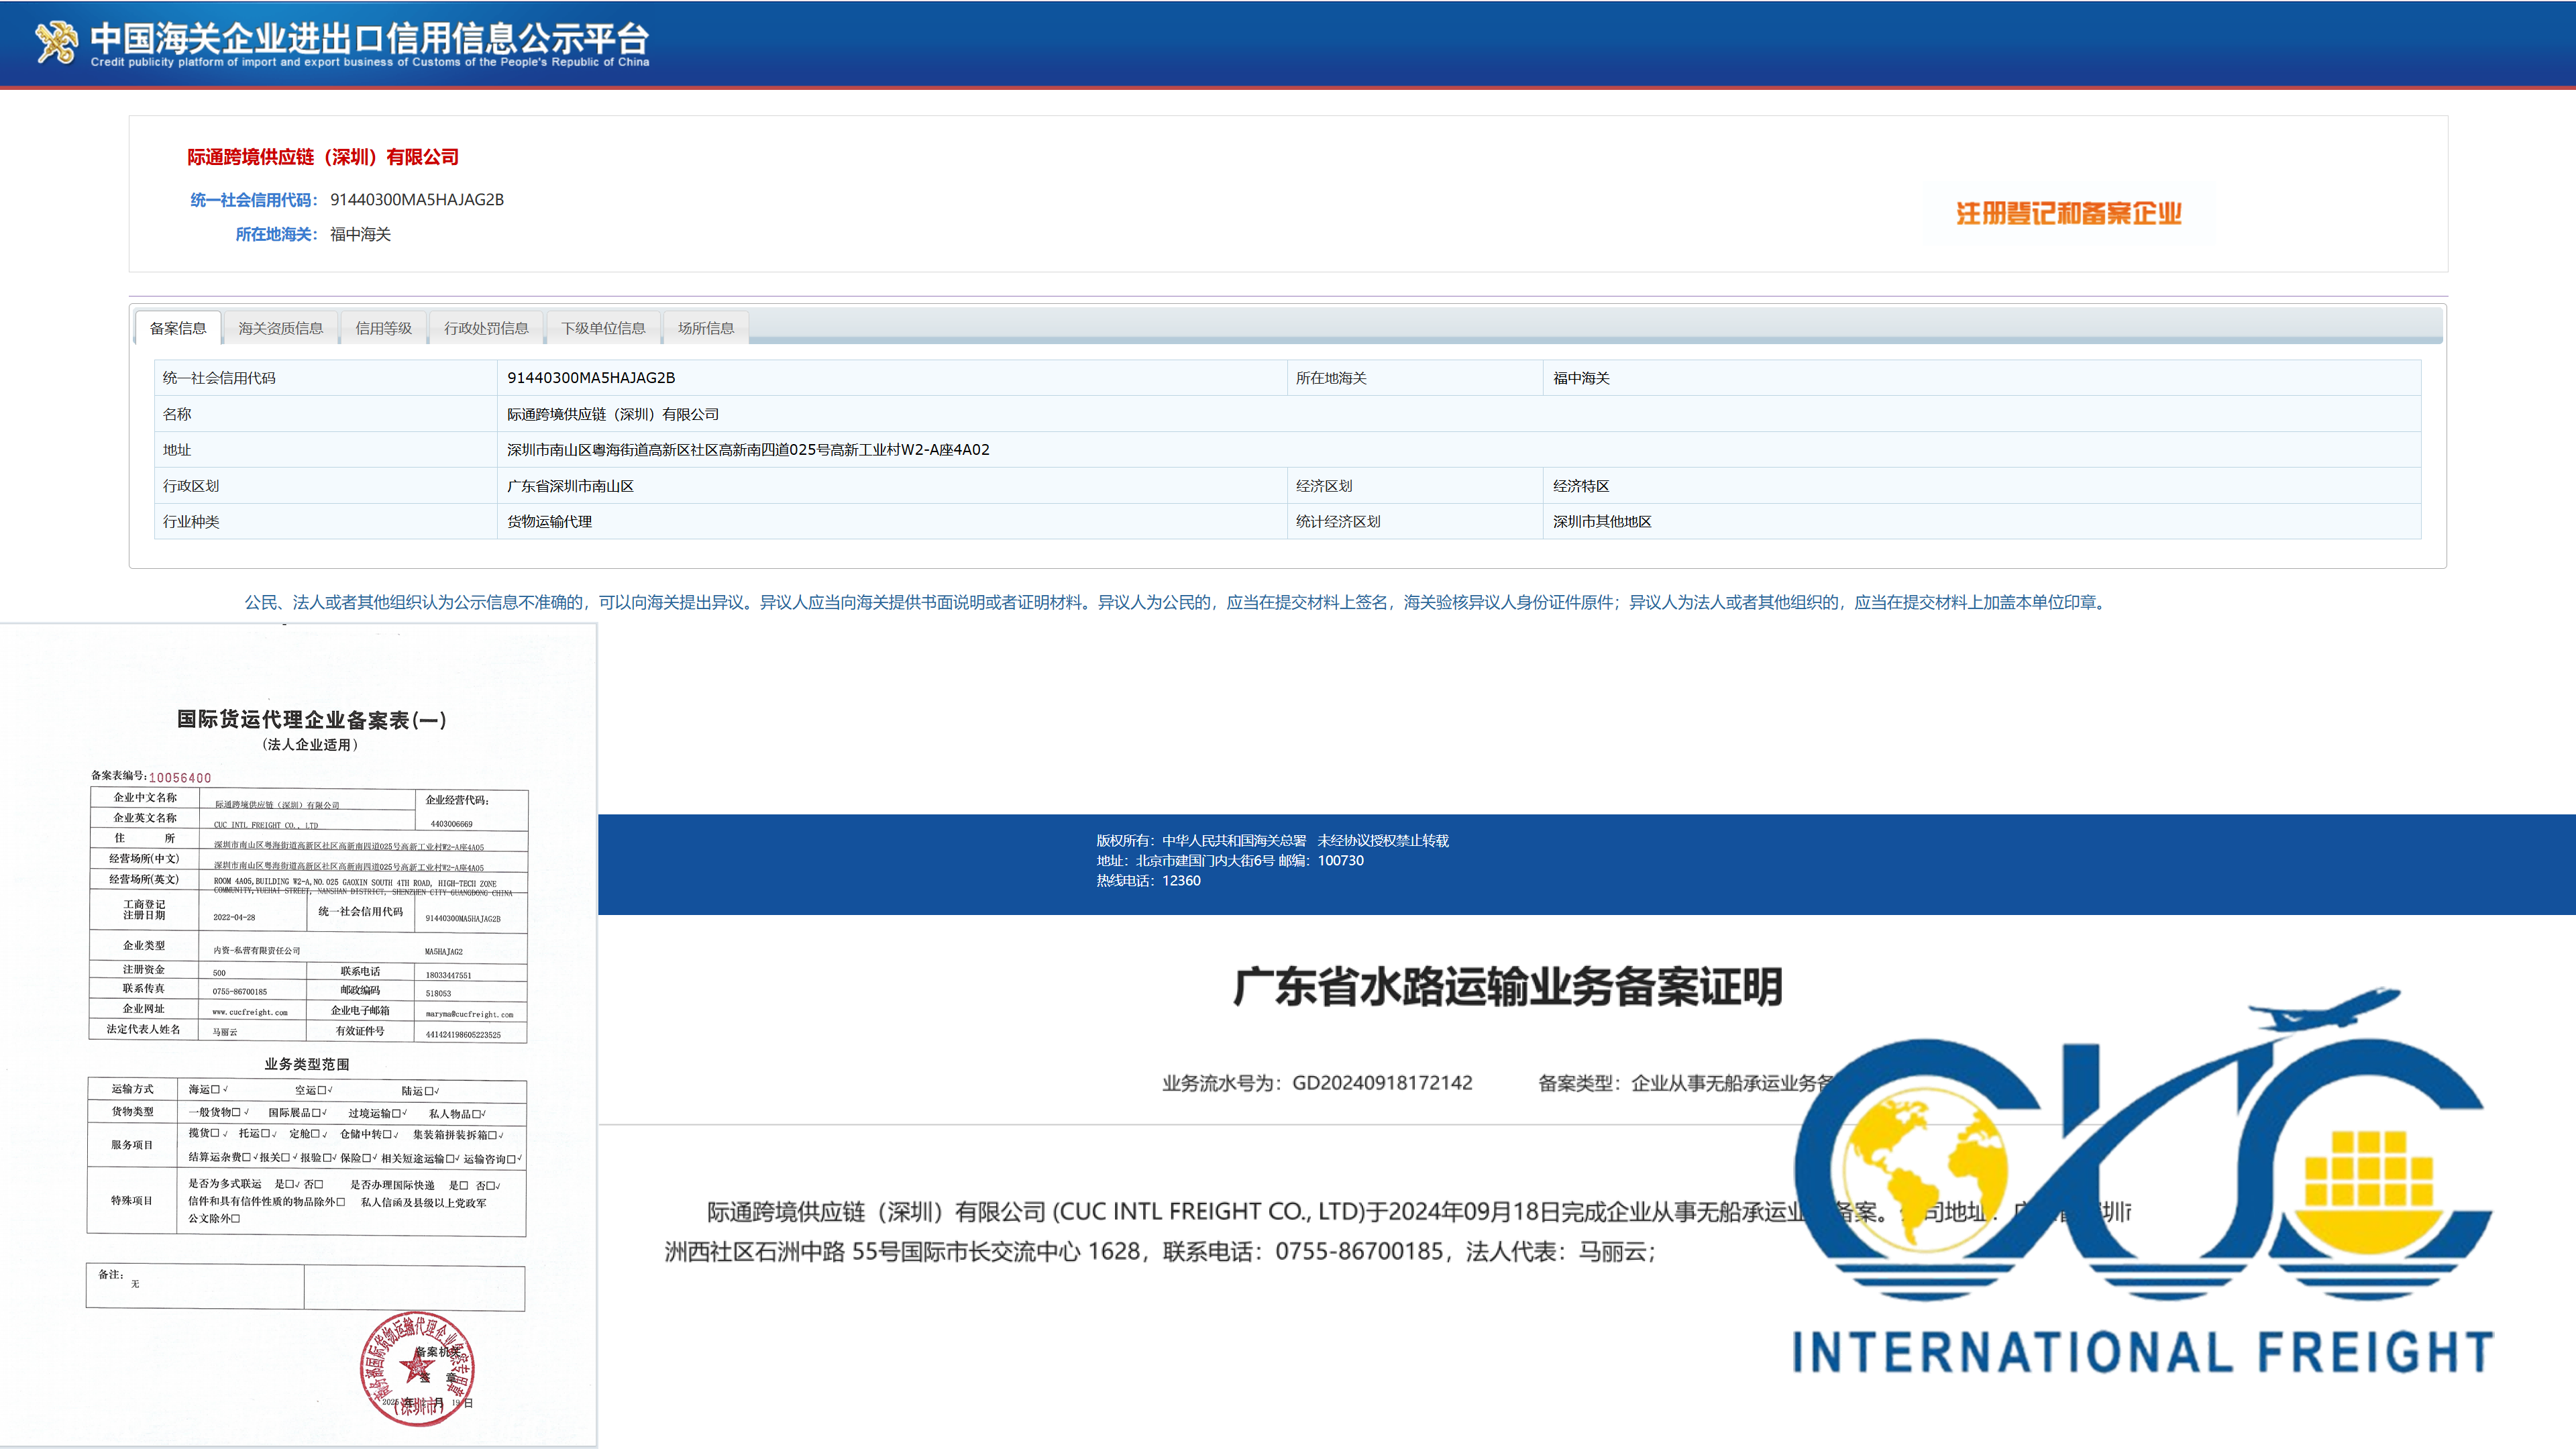
Task: Click the website www.cucfreight.com on the form
Action: pos(251,1012)
